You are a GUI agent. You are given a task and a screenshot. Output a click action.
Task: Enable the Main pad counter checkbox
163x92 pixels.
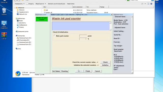click(55, 36)
